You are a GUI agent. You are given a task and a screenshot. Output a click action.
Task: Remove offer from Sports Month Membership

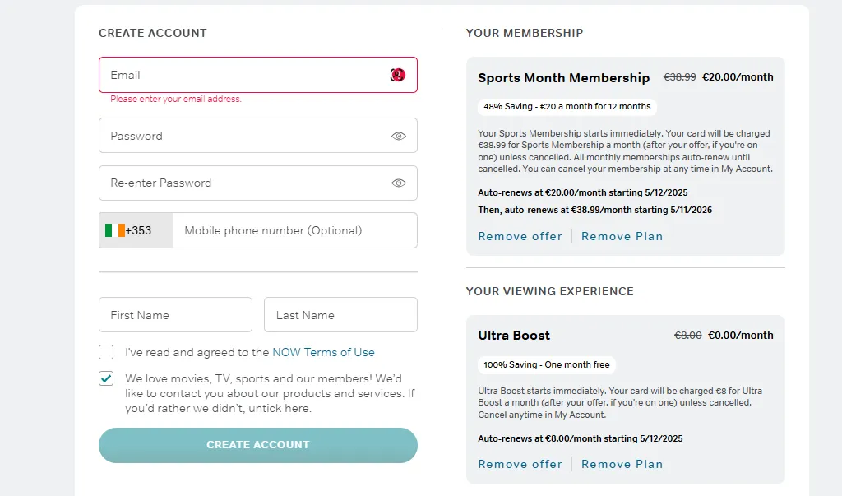[x=520, y=236]
